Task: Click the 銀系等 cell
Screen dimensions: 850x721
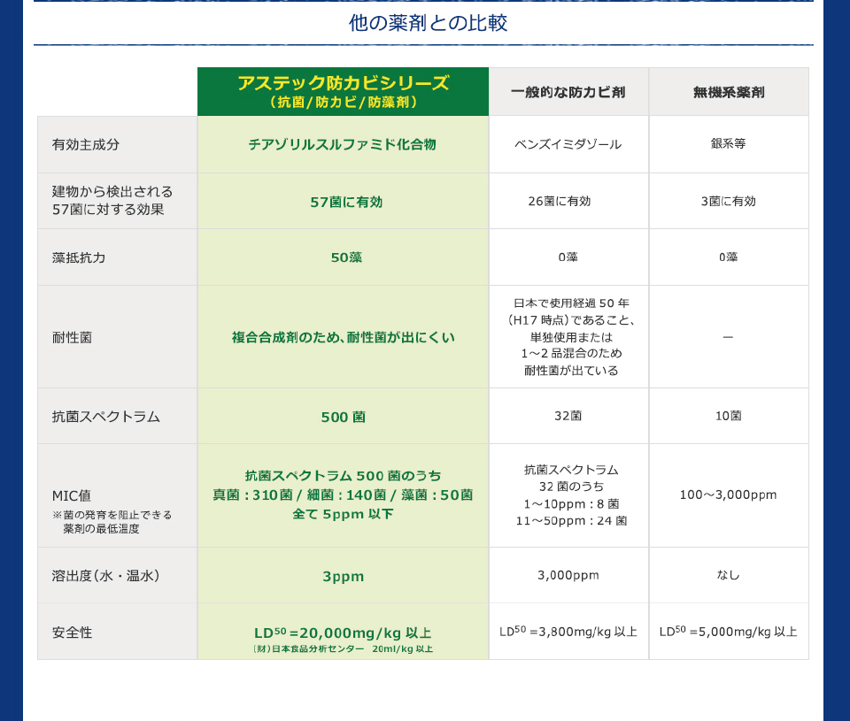Action: tap(729, 144)
